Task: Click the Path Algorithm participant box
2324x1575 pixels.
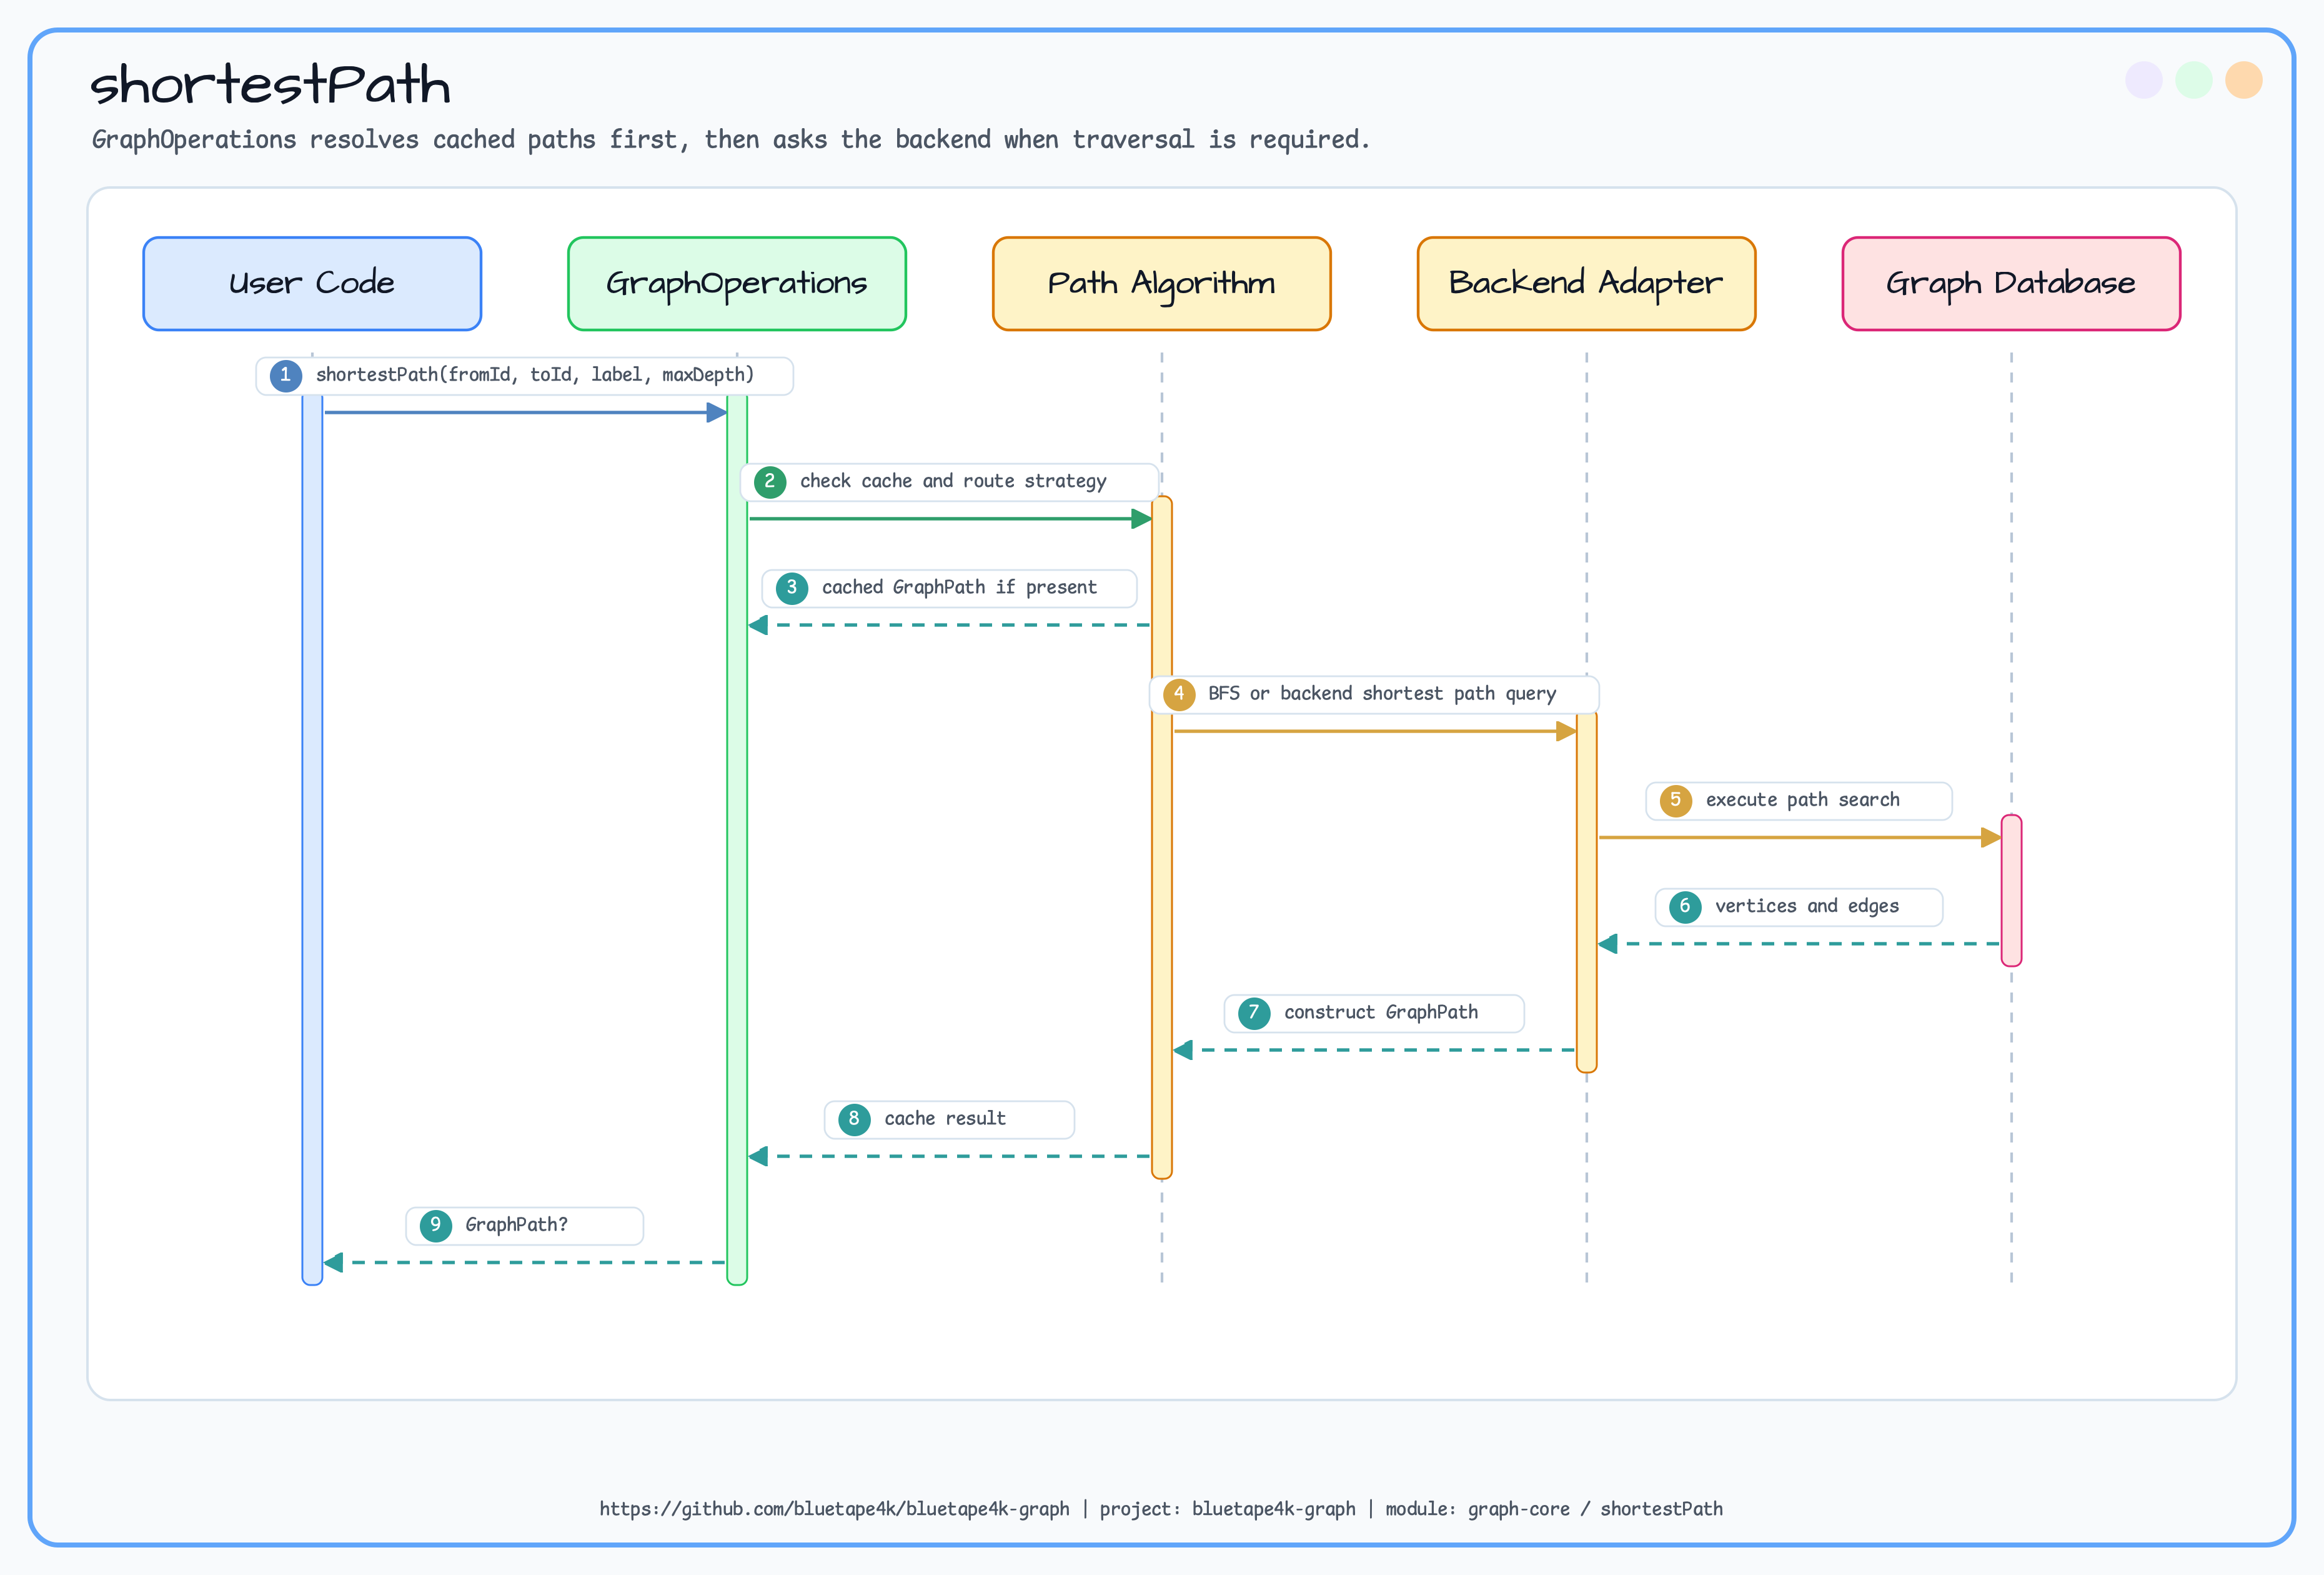Action: [1162, 283]
